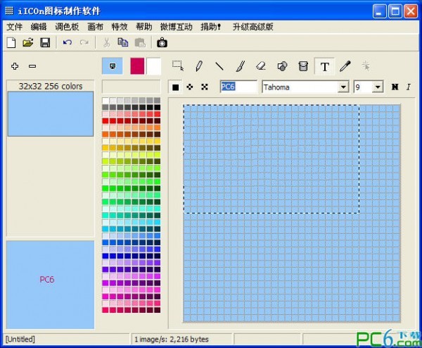Undo the last action

pyautogui.click(x=67, y=42)
